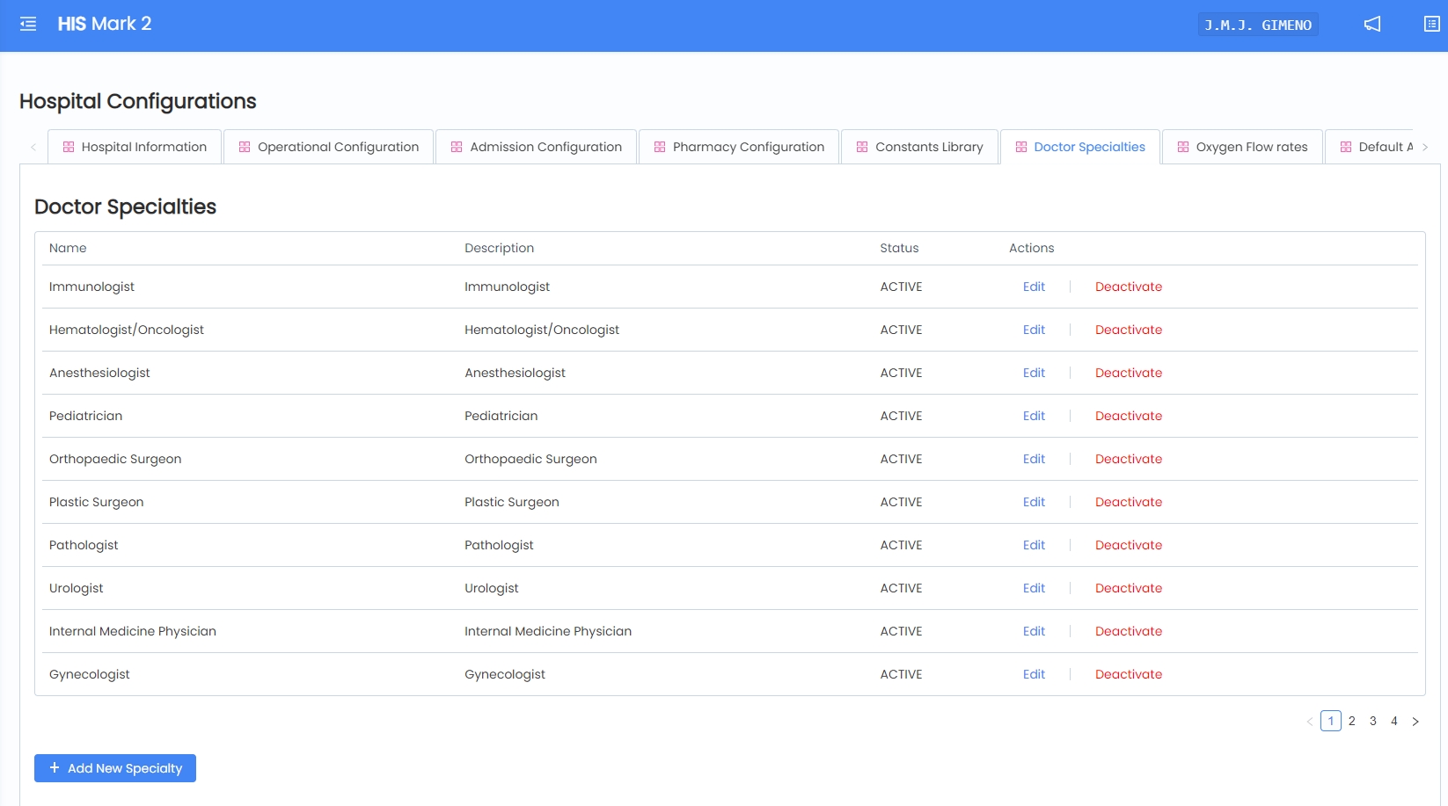Toggle the sidebar menu icon
Viewport: 1448px width, 806px height.
[x=28, y=25]
